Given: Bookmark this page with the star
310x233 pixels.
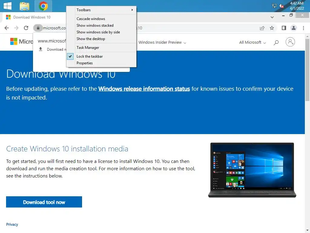Looking at the screenshot, I should coord(272,28).
